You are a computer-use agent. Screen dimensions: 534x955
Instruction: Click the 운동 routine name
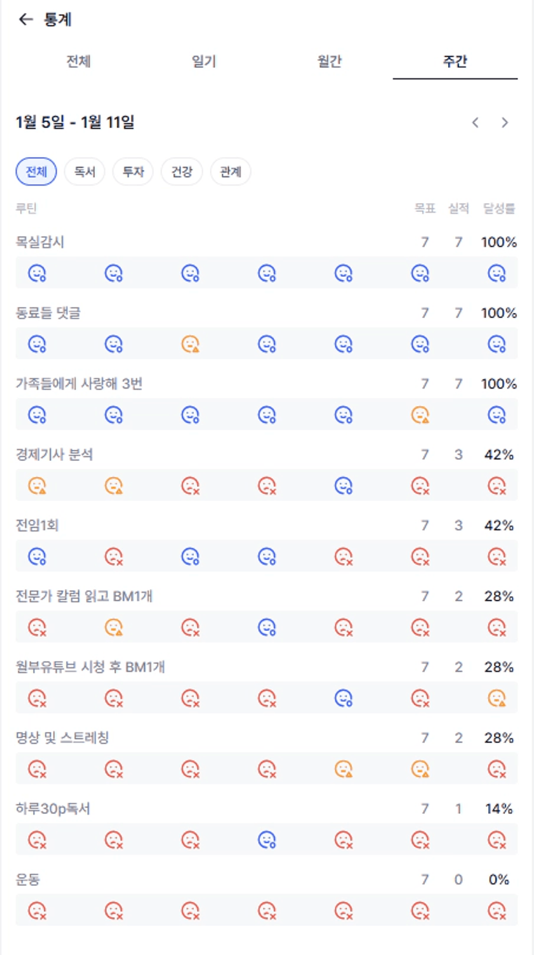28,880
